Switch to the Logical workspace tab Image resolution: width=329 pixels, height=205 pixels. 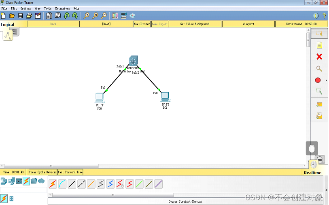click(x=7, y=25)
